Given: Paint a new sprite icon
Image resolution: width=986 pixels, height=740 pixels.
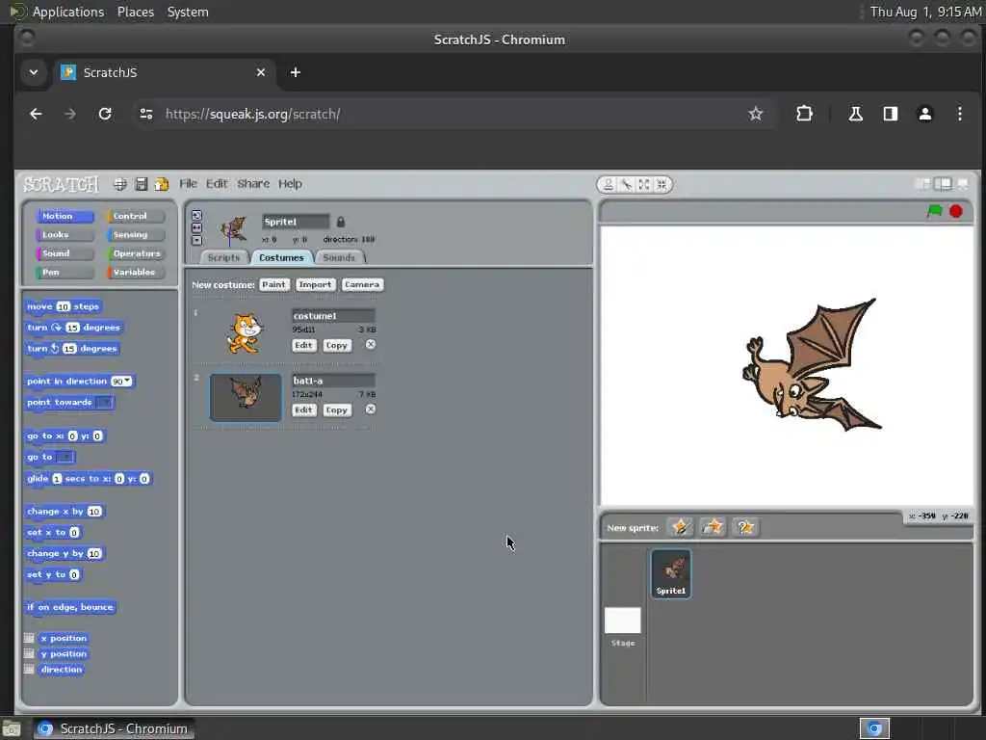Looking at the screenshot, I should tap(680, 527).
